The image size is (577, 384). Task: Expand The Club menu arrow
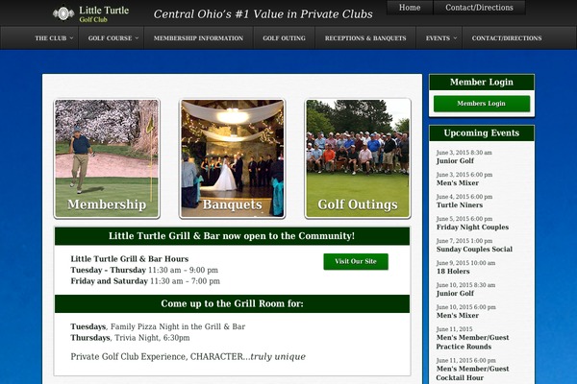tap(71, 37)
